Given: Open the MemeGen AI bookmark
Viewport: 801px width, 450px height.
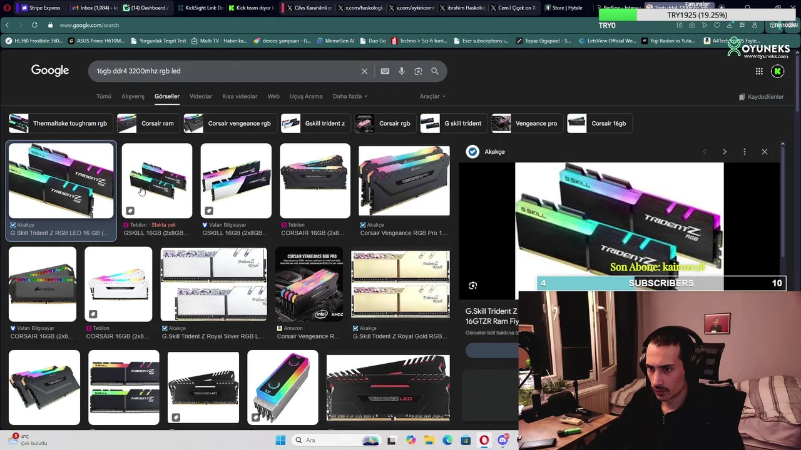Looking at the screenshot, I should (336, 41).
